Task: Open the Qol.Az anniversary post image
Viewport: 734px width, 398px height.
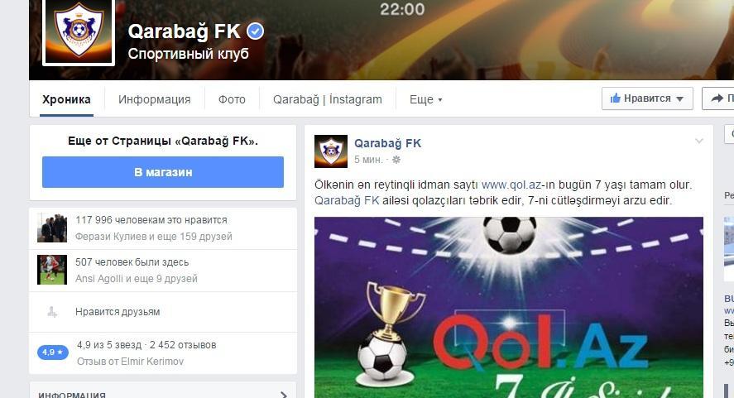Action: 509,307
